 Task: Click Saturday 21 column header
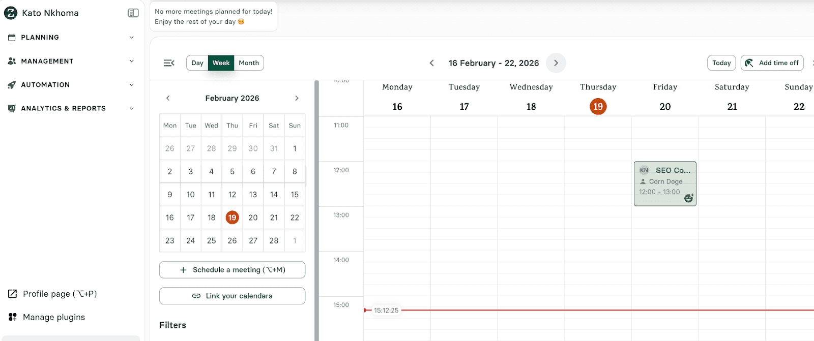tap(732, 97)
